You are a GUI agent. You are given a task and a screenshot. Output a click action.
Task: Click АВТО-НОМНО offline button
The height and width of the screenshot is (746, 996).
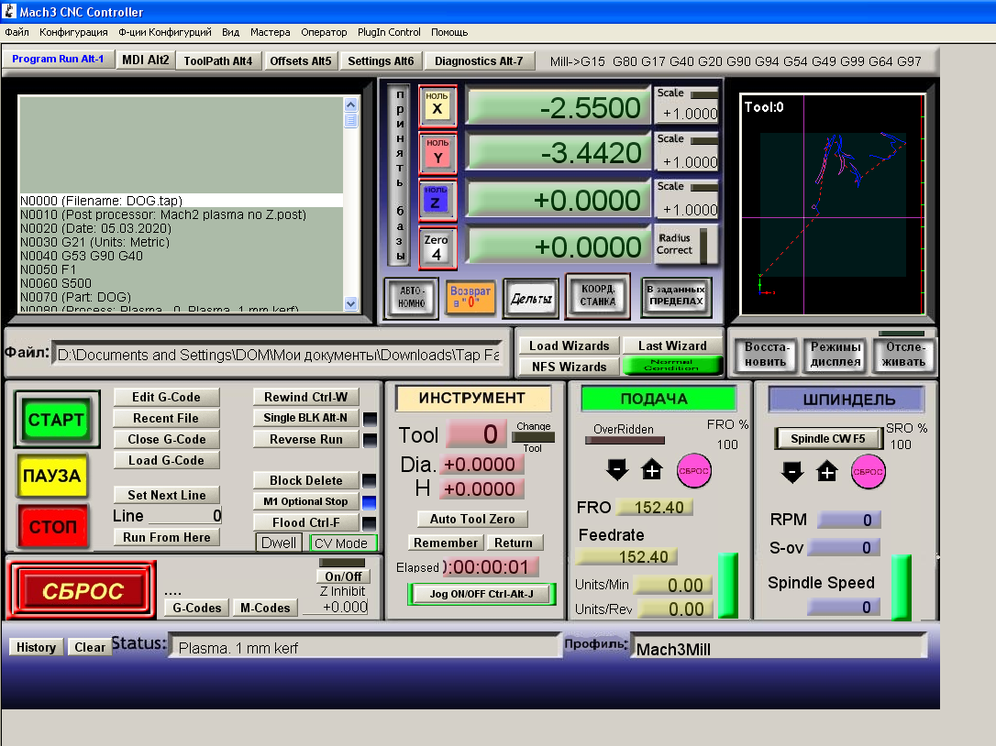point(412,298)
